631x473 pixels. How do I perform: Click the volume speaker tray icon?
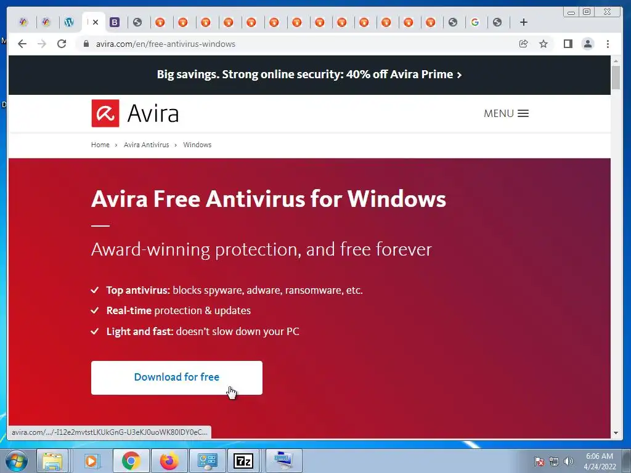tap(569, 461)
